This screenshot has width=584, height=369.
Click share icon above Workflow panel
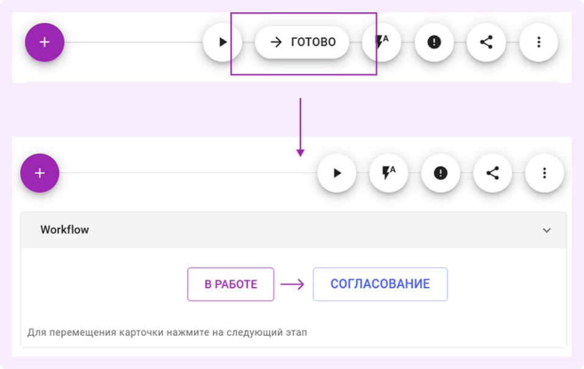493,173
